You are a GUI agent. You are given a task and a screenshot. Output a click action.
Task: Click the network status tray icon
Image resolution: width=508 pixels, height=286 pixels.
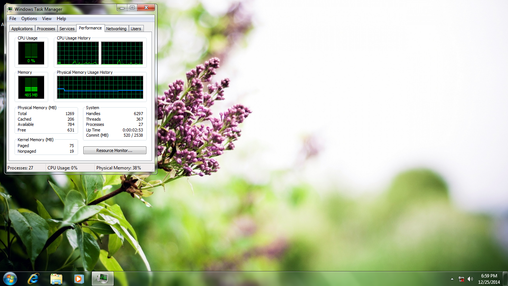click(462, 279)
